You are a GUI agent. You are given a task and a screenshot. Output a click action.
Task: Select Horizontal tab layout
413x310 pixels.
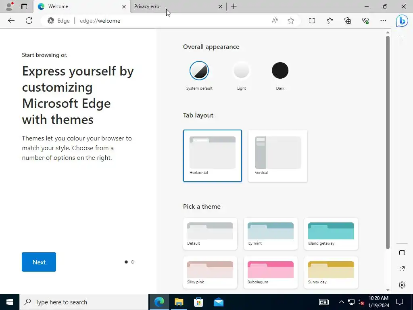(x=212, y=156)
